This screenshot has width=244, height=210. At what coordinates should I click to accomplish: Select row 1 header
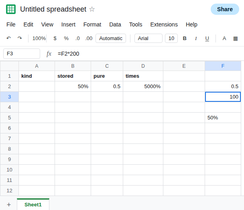(x=10, y=76)
